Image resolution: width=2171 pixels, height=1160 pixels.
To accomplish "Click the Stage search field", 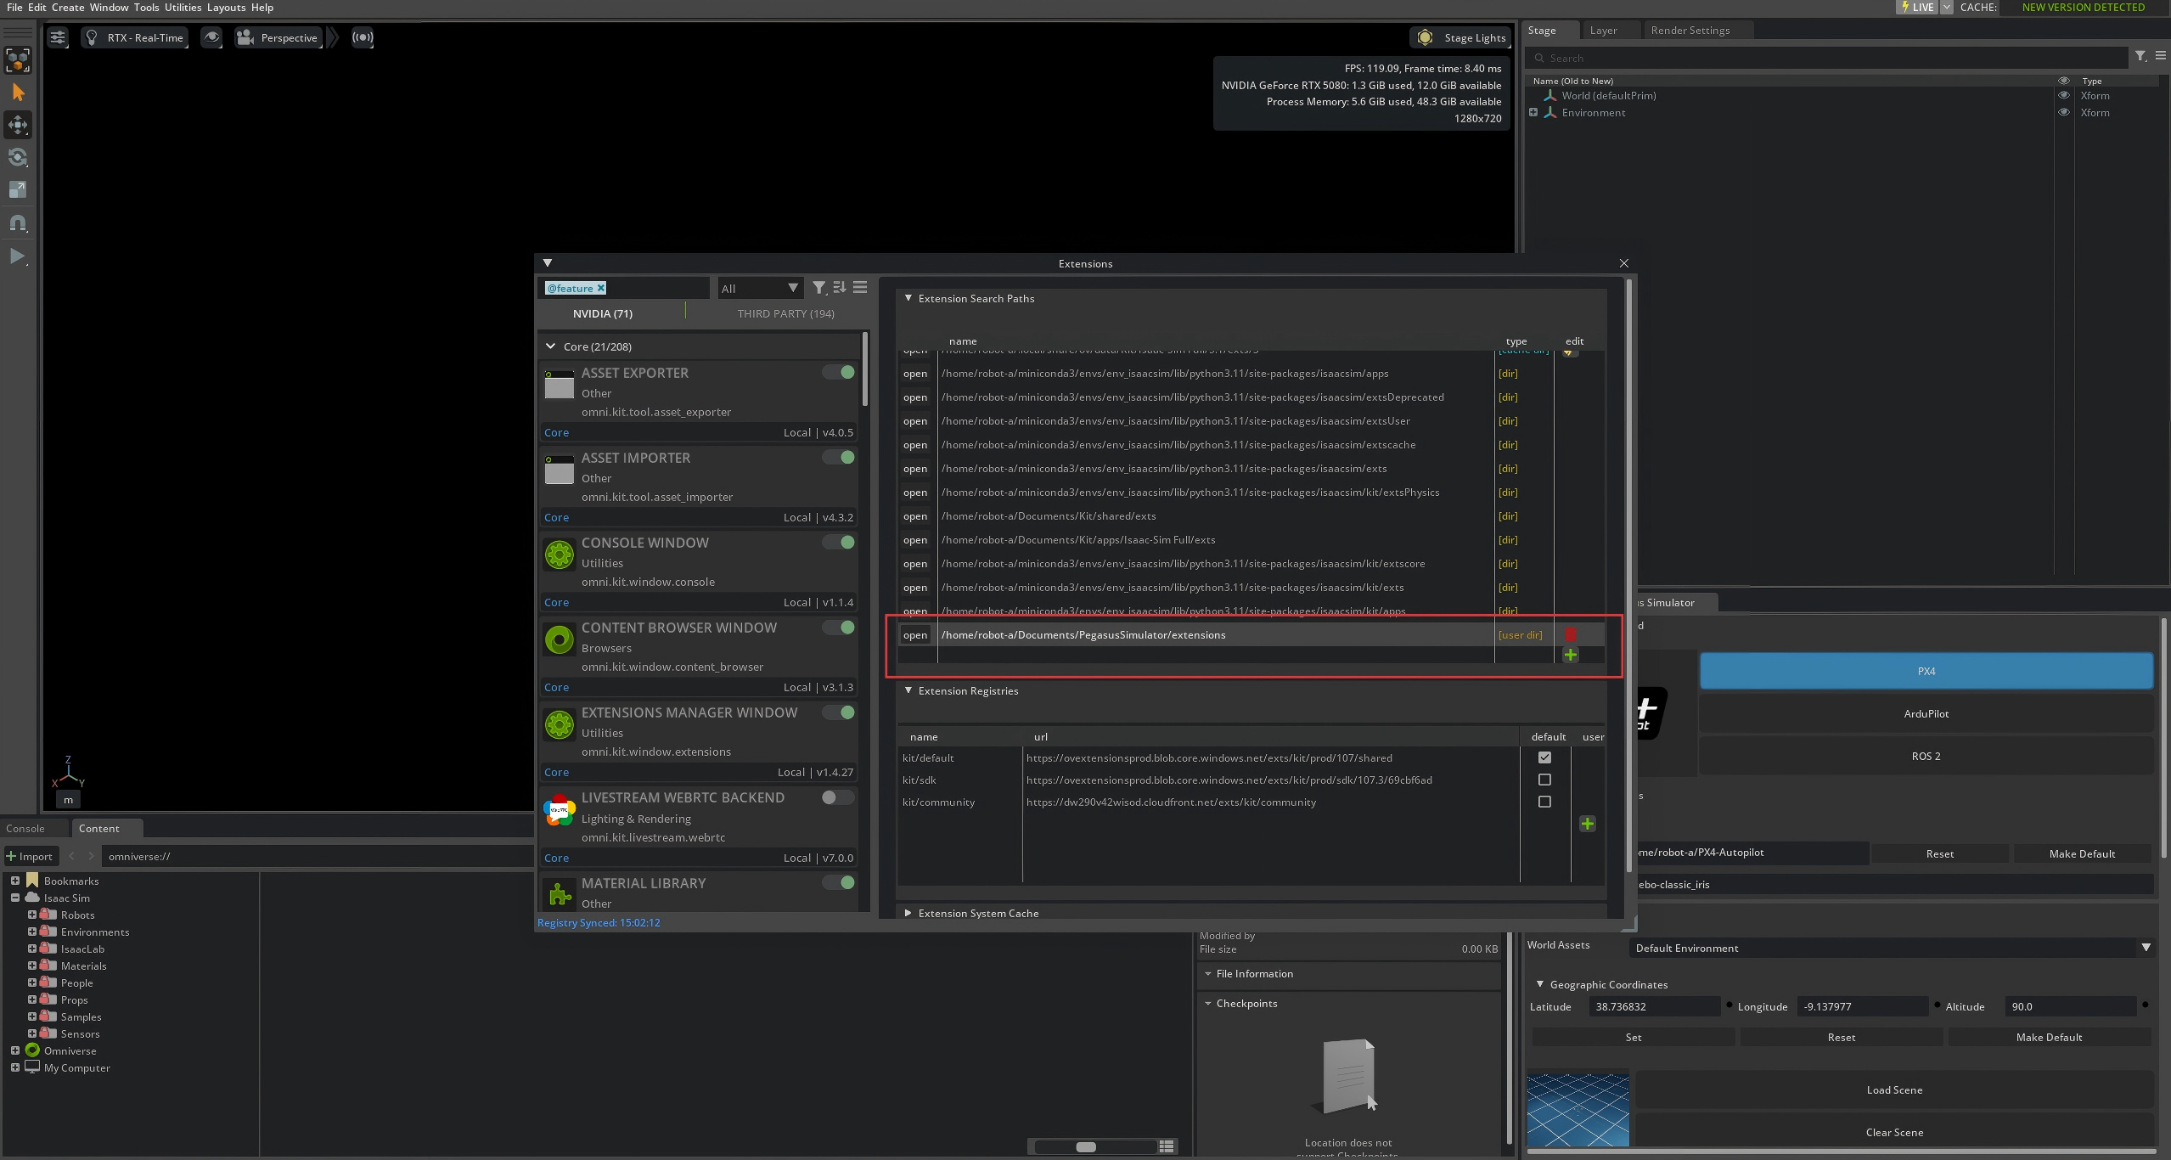I will (1827, 58).
